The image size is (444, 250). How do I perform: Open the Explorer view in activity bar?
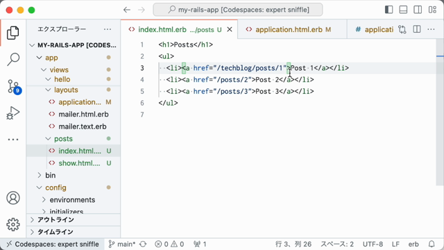pyautogui.click(x=13, y=33)
